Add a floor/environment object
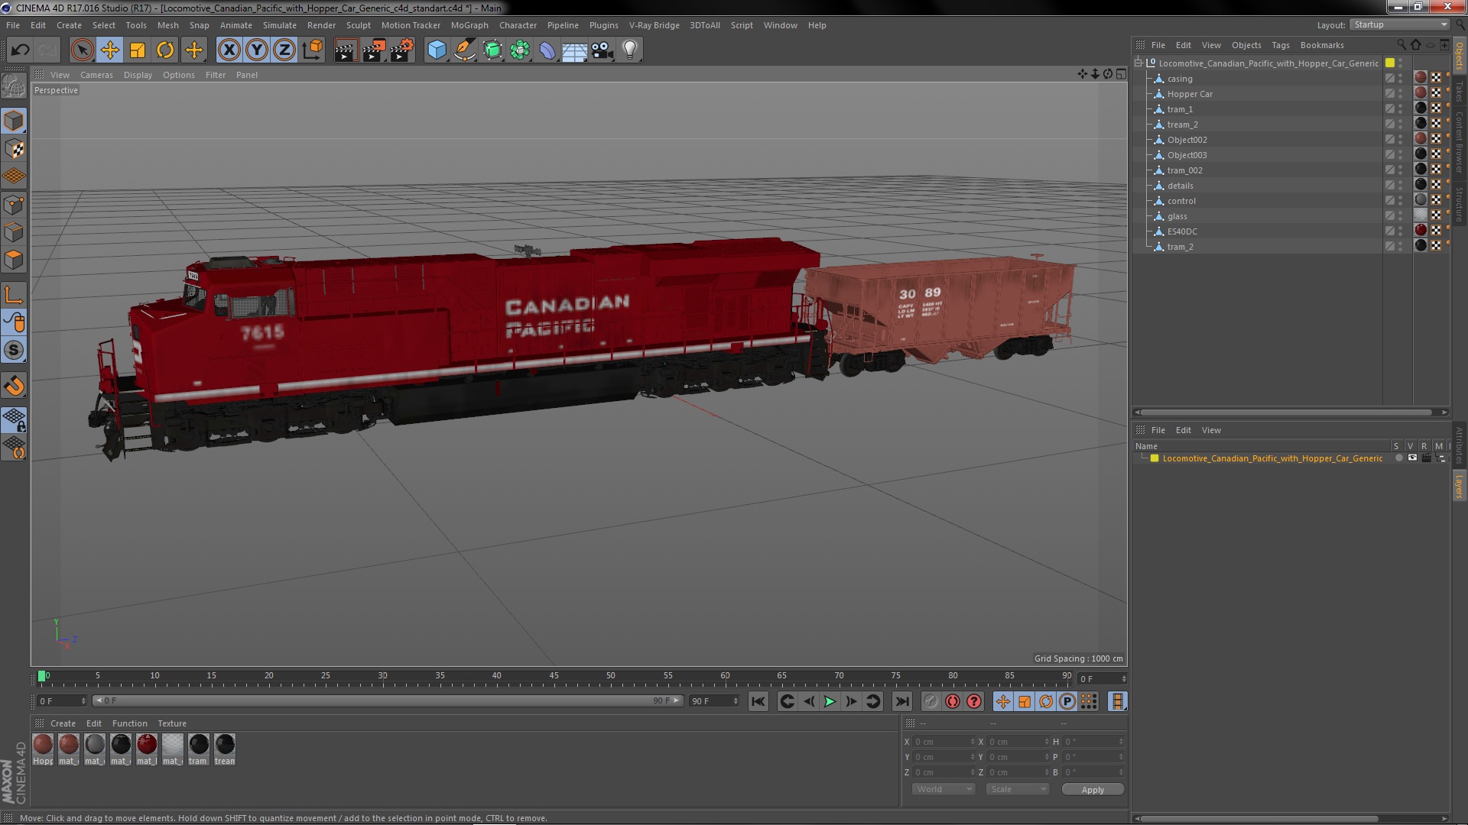The width and height of the screenshot is (1468, 825). click(575, 50)
